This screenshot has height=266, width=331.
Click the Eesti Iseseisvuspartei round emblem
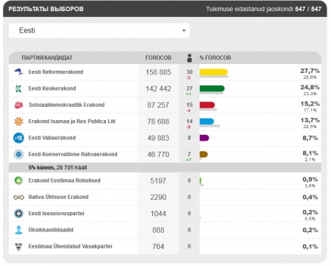click(x=18, y=214)
